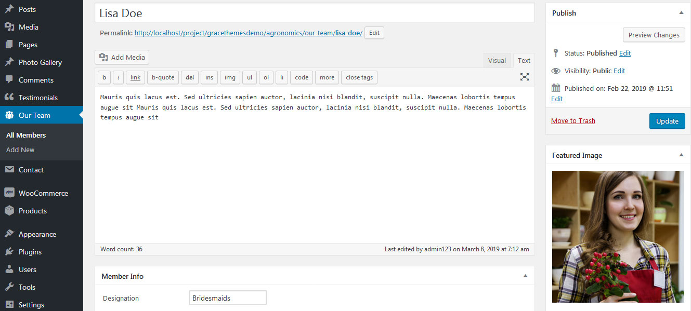Click the Photo Gallery pin icon

tap(9, 62)
